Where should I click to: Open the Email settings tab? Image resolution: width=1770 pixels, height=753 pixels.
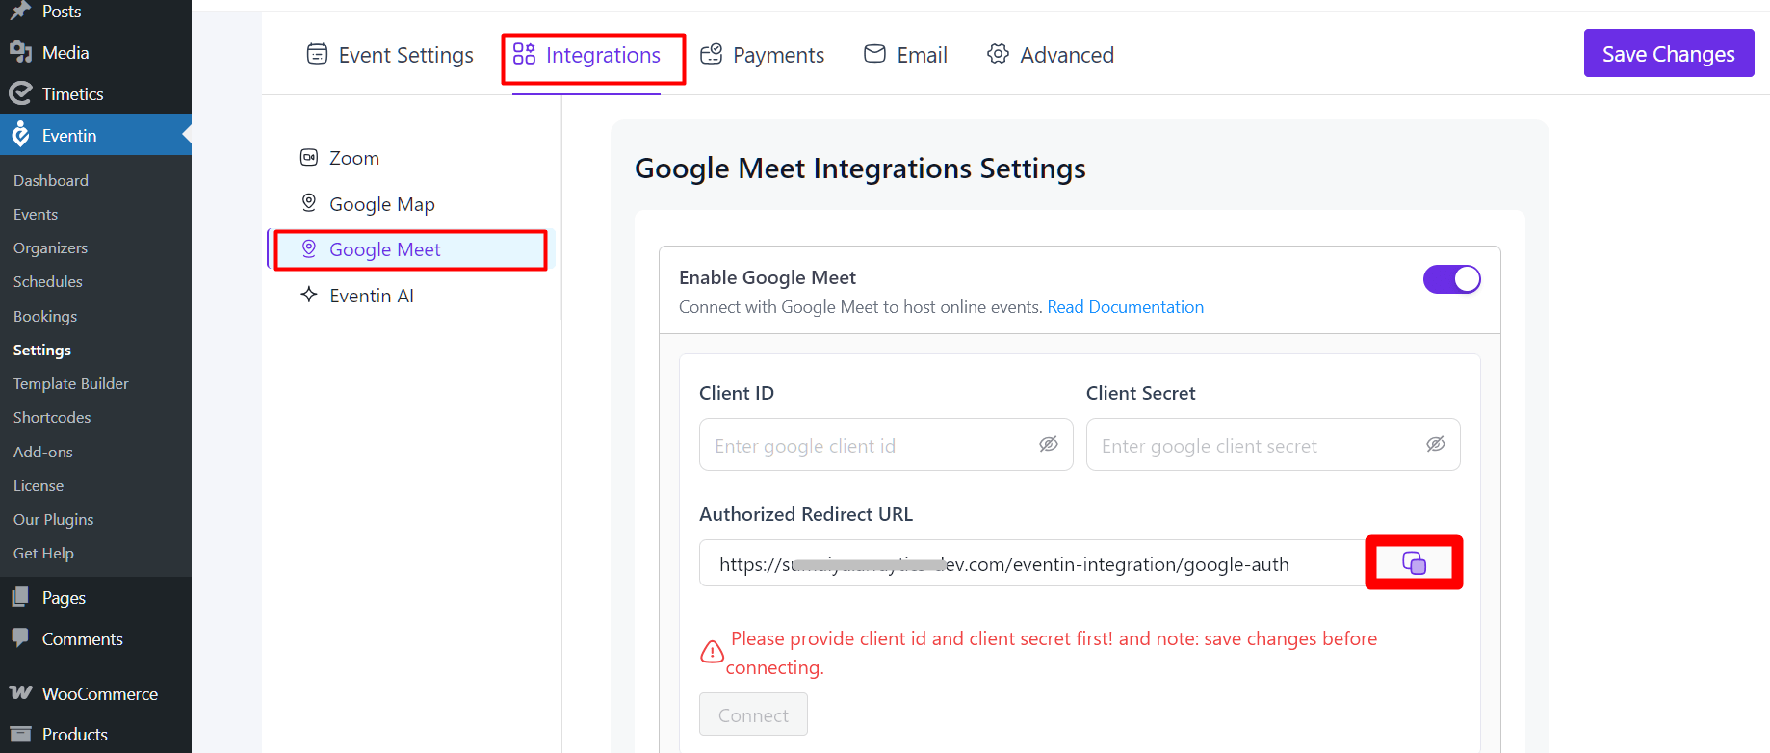905,55
